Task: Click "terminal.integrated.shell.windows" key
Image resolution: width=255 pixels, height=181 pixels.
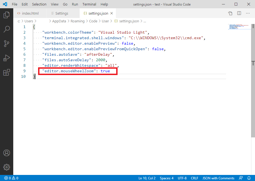Action: point(83,38)
